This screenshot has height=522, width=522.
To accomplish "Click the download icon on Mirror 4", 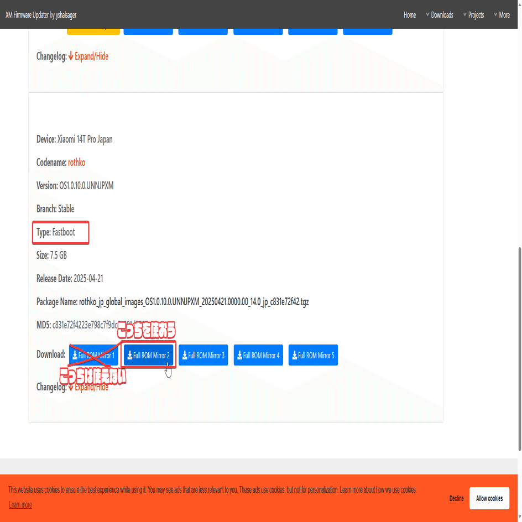I will point(239,355).
